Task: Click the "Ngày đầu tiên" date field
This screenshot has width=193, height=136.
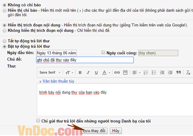Action: 56,53
